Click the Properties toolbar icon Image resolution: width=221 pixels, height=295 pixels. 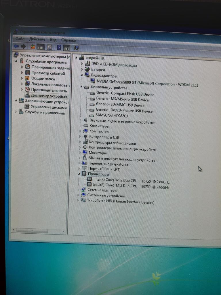click(49, 47)
